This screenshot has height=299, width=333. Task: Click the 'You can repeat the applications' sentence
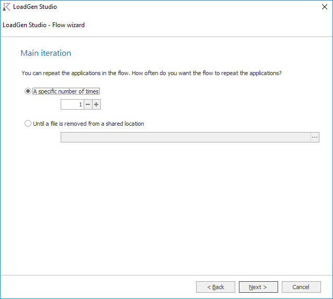(x=76, y=73)
